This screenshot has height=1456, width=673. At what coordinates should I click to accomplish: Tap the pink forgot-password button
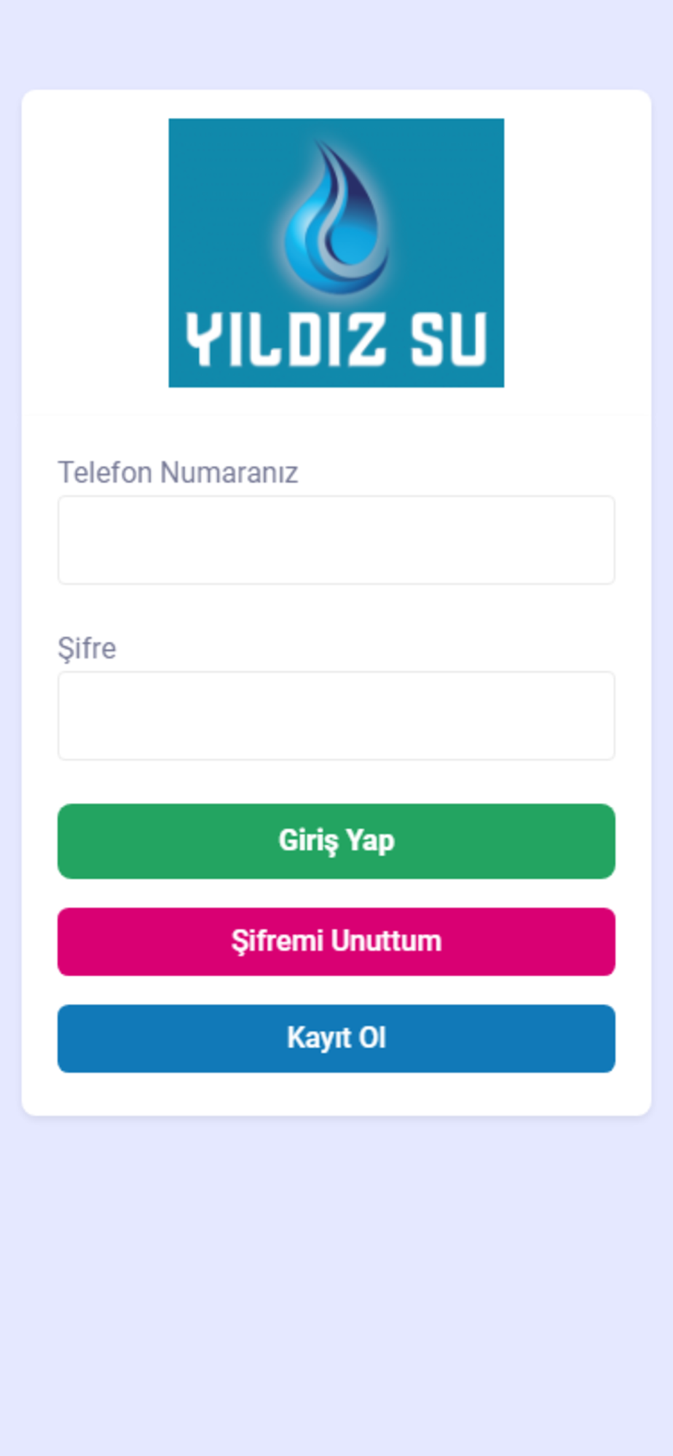pos(336,941)
